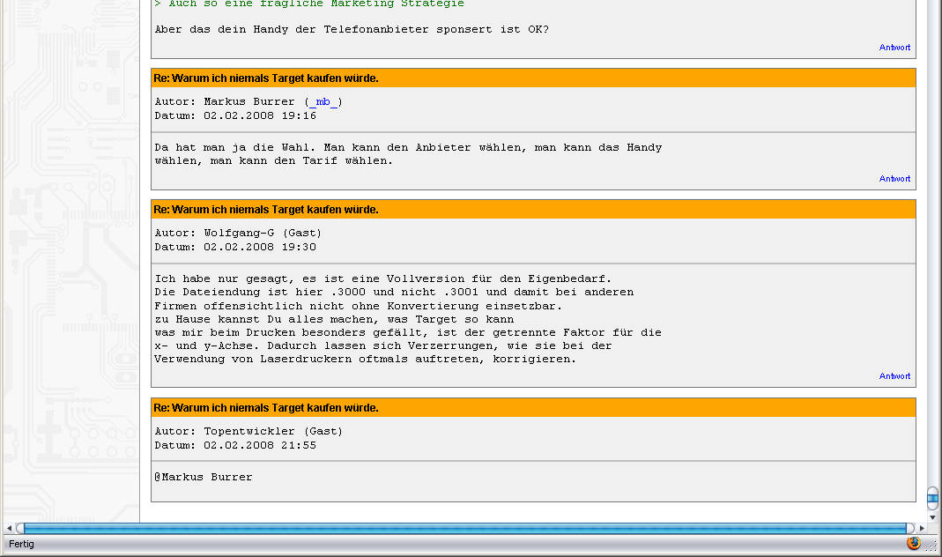This screenshot has width=942, height=557.
Task: Click the window resize grip
Action: tap(931, 546)
